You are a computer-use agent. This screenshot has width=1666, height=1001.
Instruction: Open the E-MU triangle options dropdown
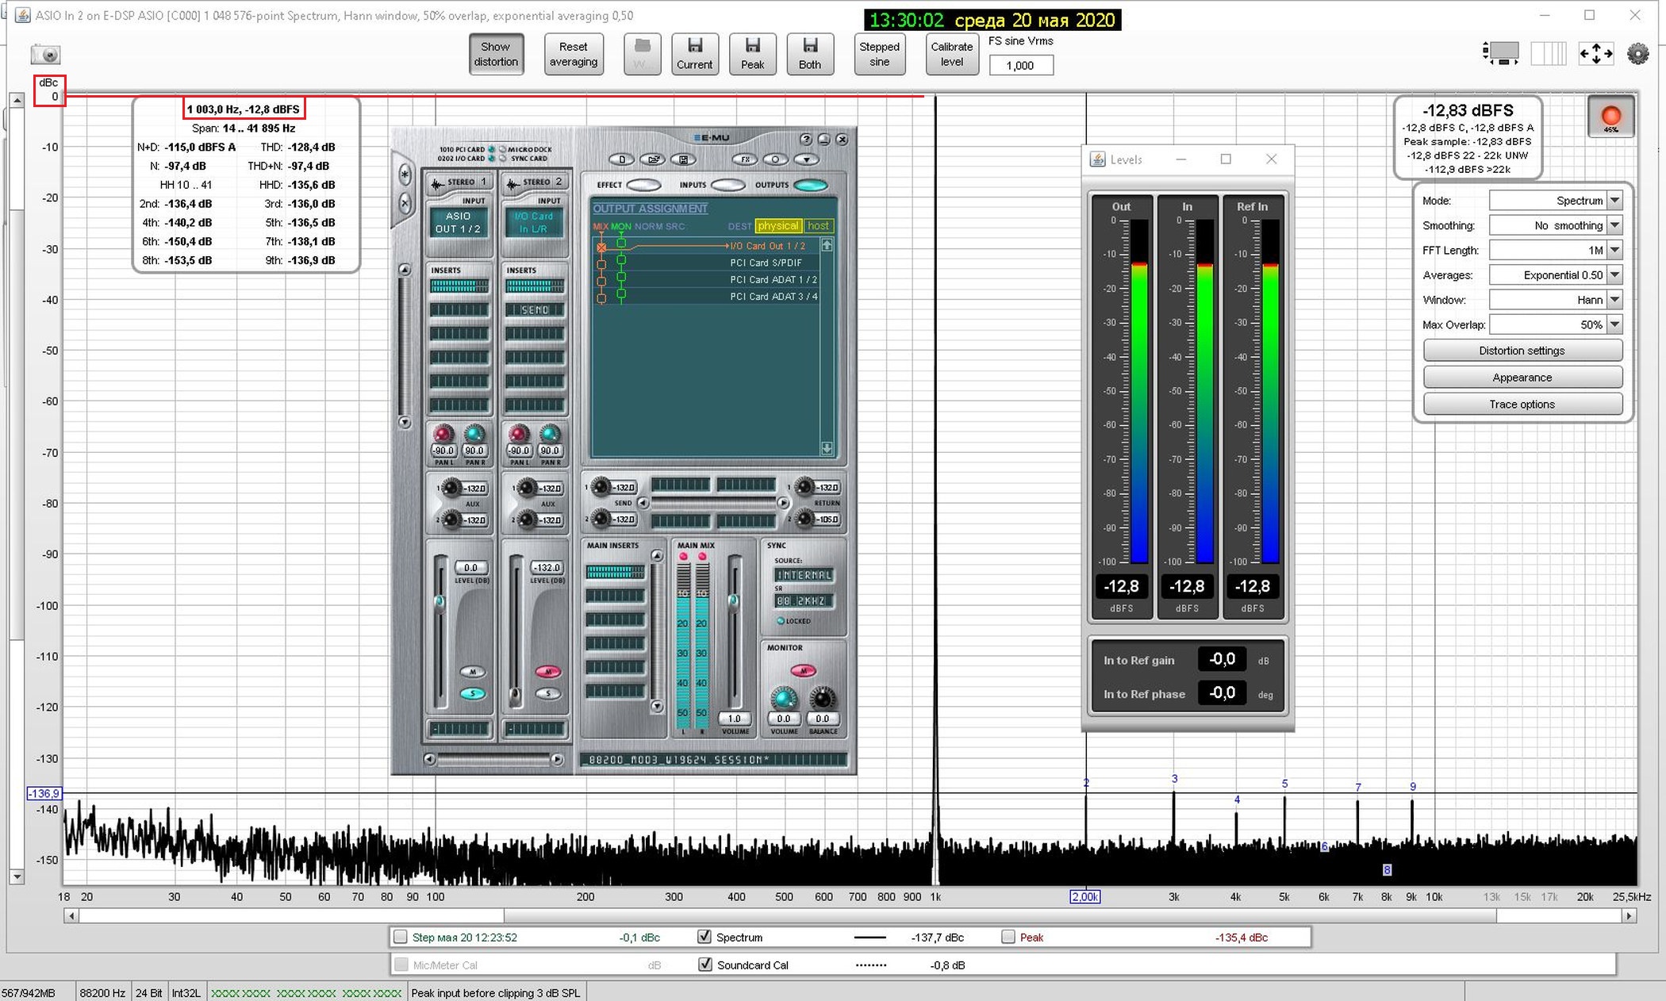[807, 159]
